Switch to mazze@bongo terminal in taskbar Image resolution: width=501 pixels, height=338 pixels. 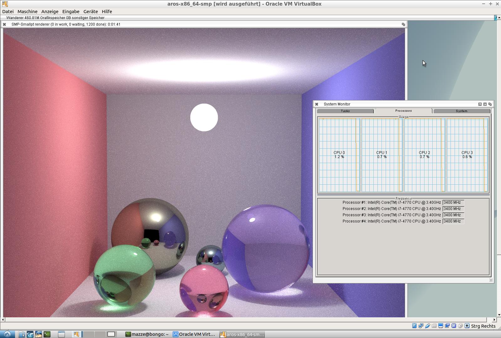point(147,334)
